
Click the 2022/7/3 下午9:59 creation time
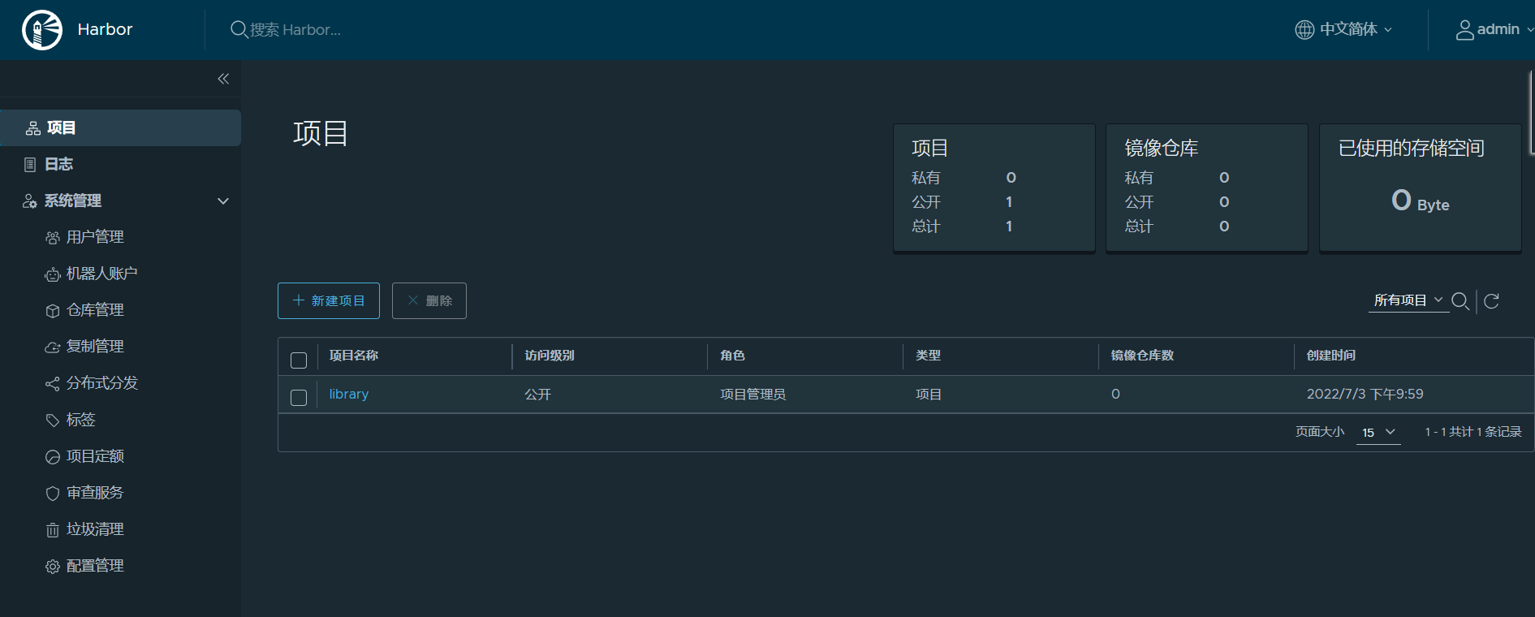pyautogui.click(x=1365, y=394)
